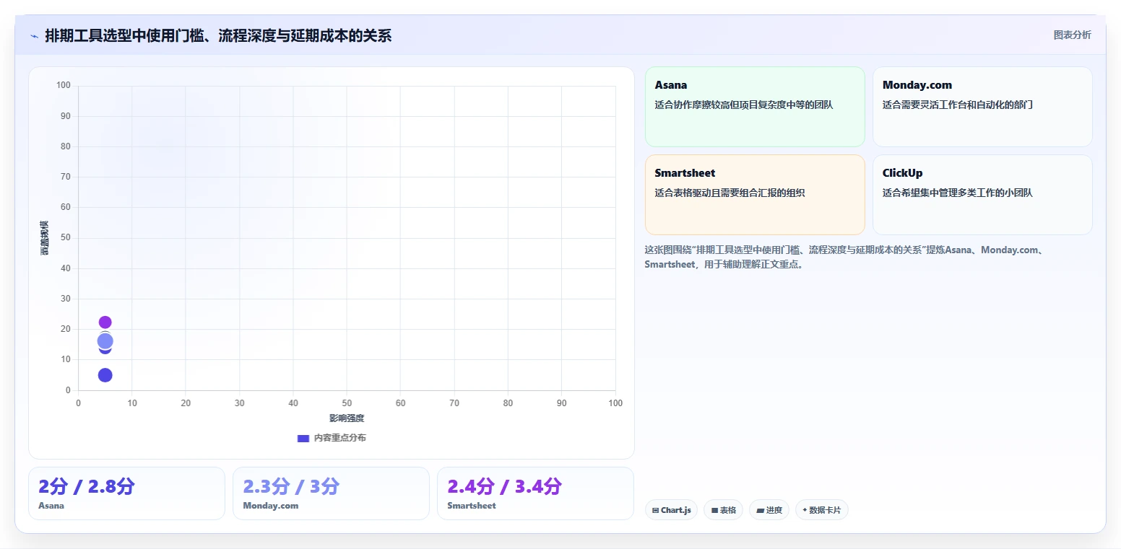
Task: Select the Smartsheet card
Action: coord(755,195)
